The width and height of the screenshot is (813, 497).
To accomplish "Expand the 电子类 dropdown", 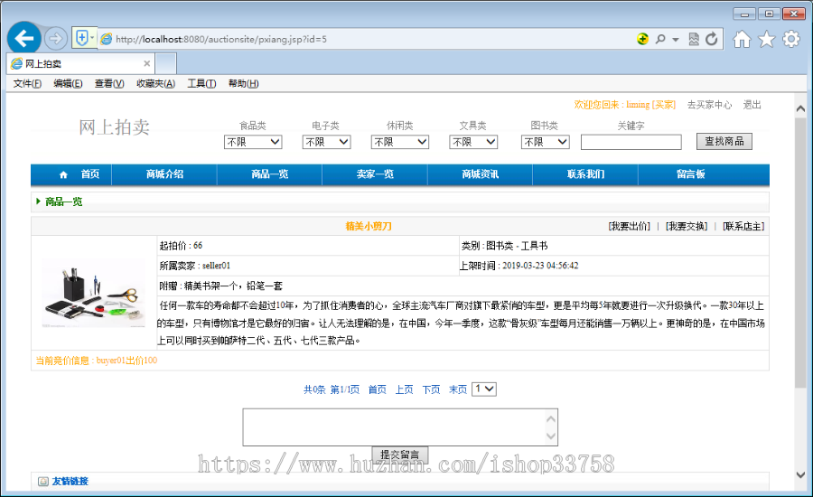I will (327, 142).
